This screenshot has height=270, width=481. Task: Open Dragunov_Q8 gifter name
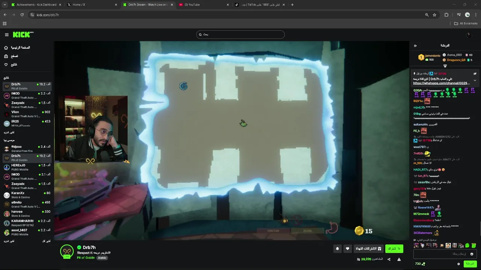click(x=456, y=60)
